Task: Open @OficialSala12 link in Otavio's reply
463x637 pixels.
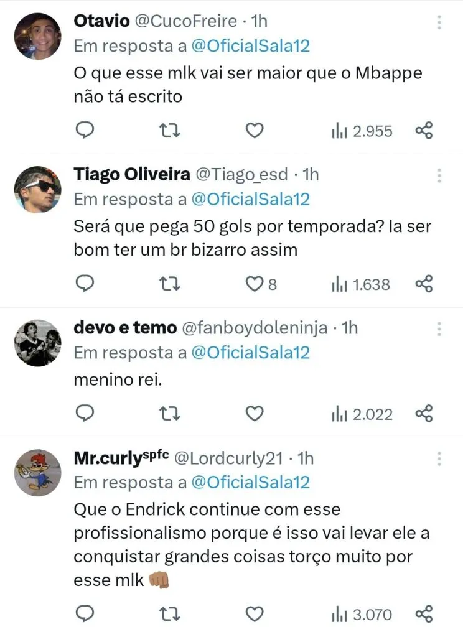Action: [x=250, y=46]
